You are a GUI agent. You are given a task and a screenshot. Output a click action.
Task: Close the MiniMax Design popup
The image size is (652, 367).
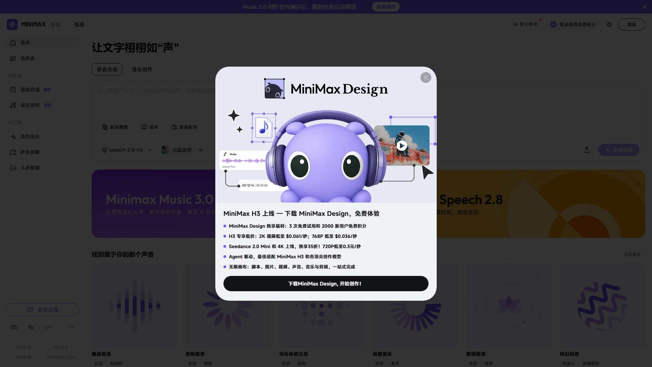425,77
